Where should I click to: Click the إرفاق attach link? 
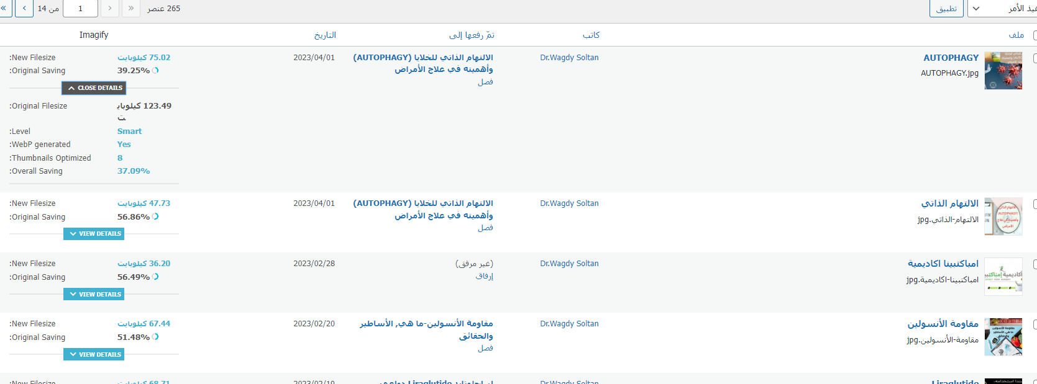(484, 276)
